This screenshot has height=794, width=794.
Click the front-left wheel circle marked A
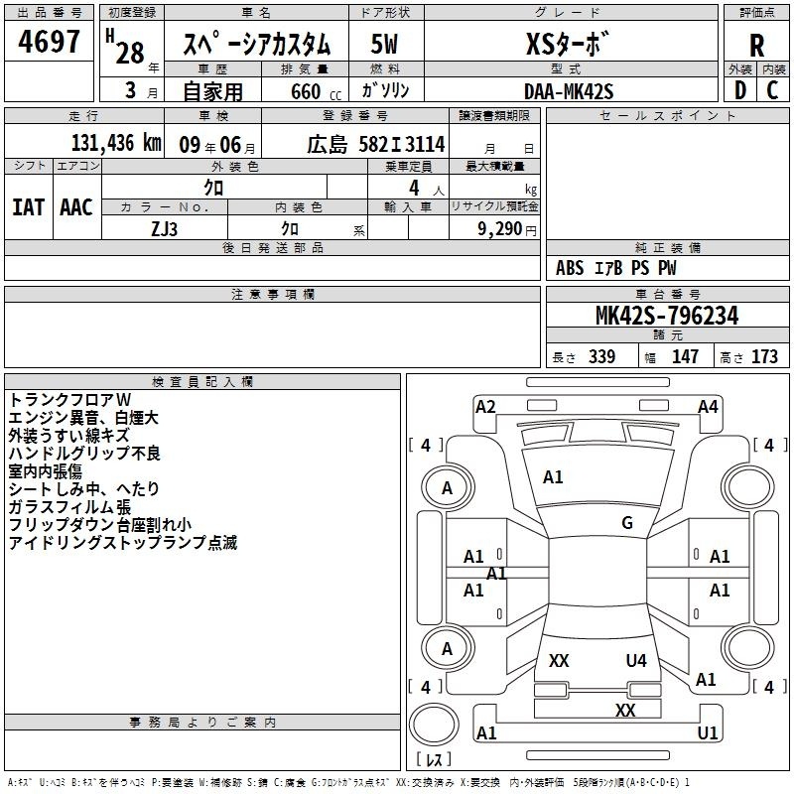(x=447, y=487)
